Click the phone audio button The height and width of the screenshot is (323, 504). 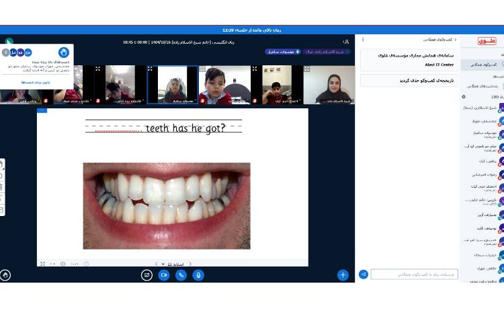pyautogui.click(x=181, y=275)
